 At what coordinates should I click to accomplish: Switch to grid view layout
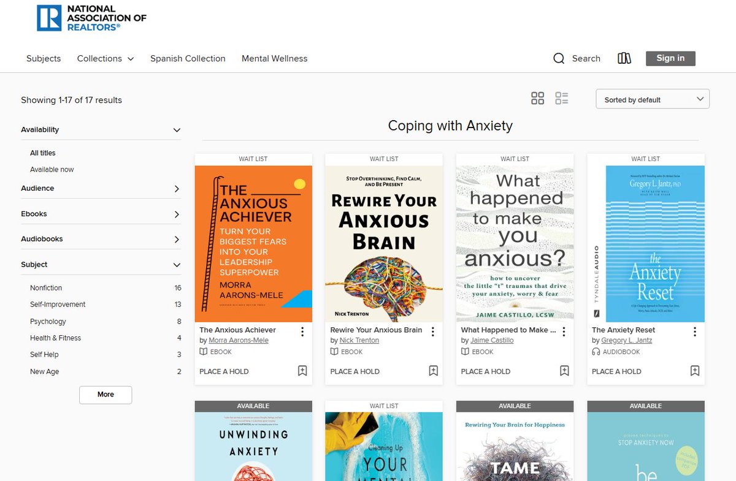(538, 99)
